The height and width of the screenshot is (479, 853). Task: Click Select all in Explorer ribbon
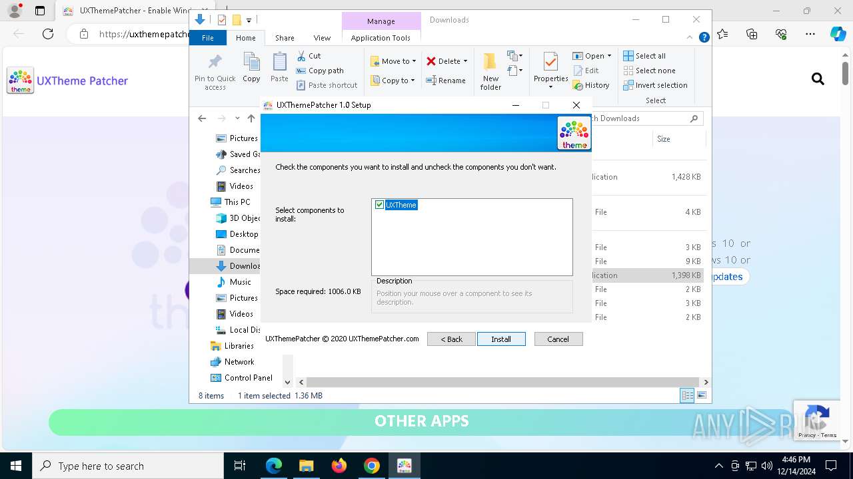click(x=644, y=56)
